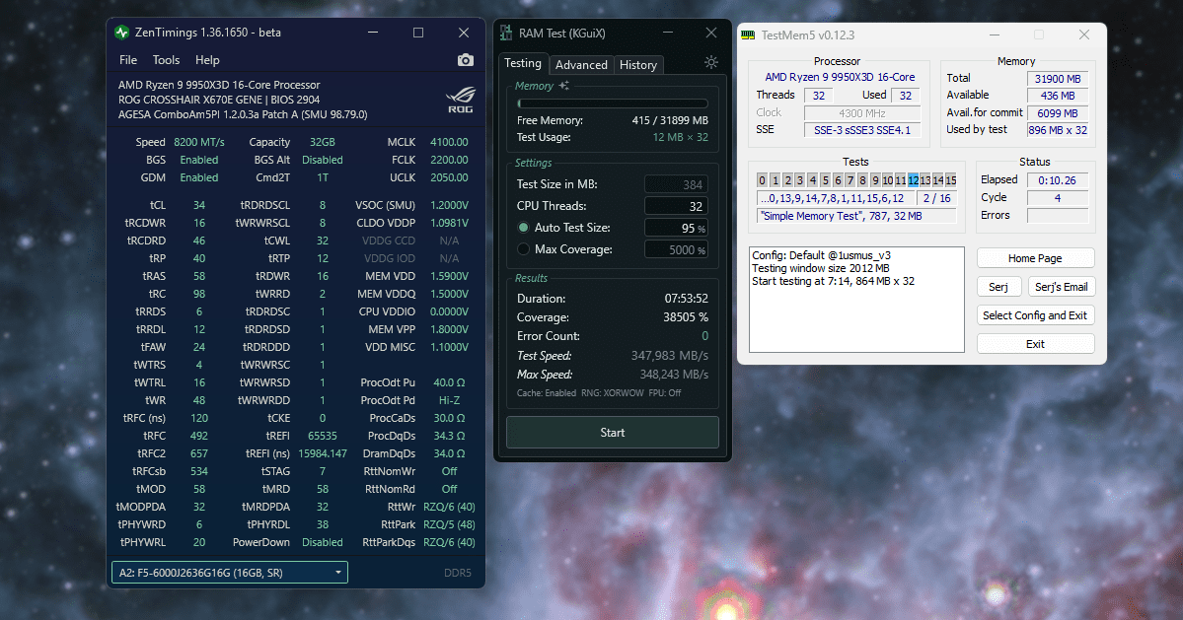
Task: Switch to the History tab in RAM Test
Action: tap(638, 65)
